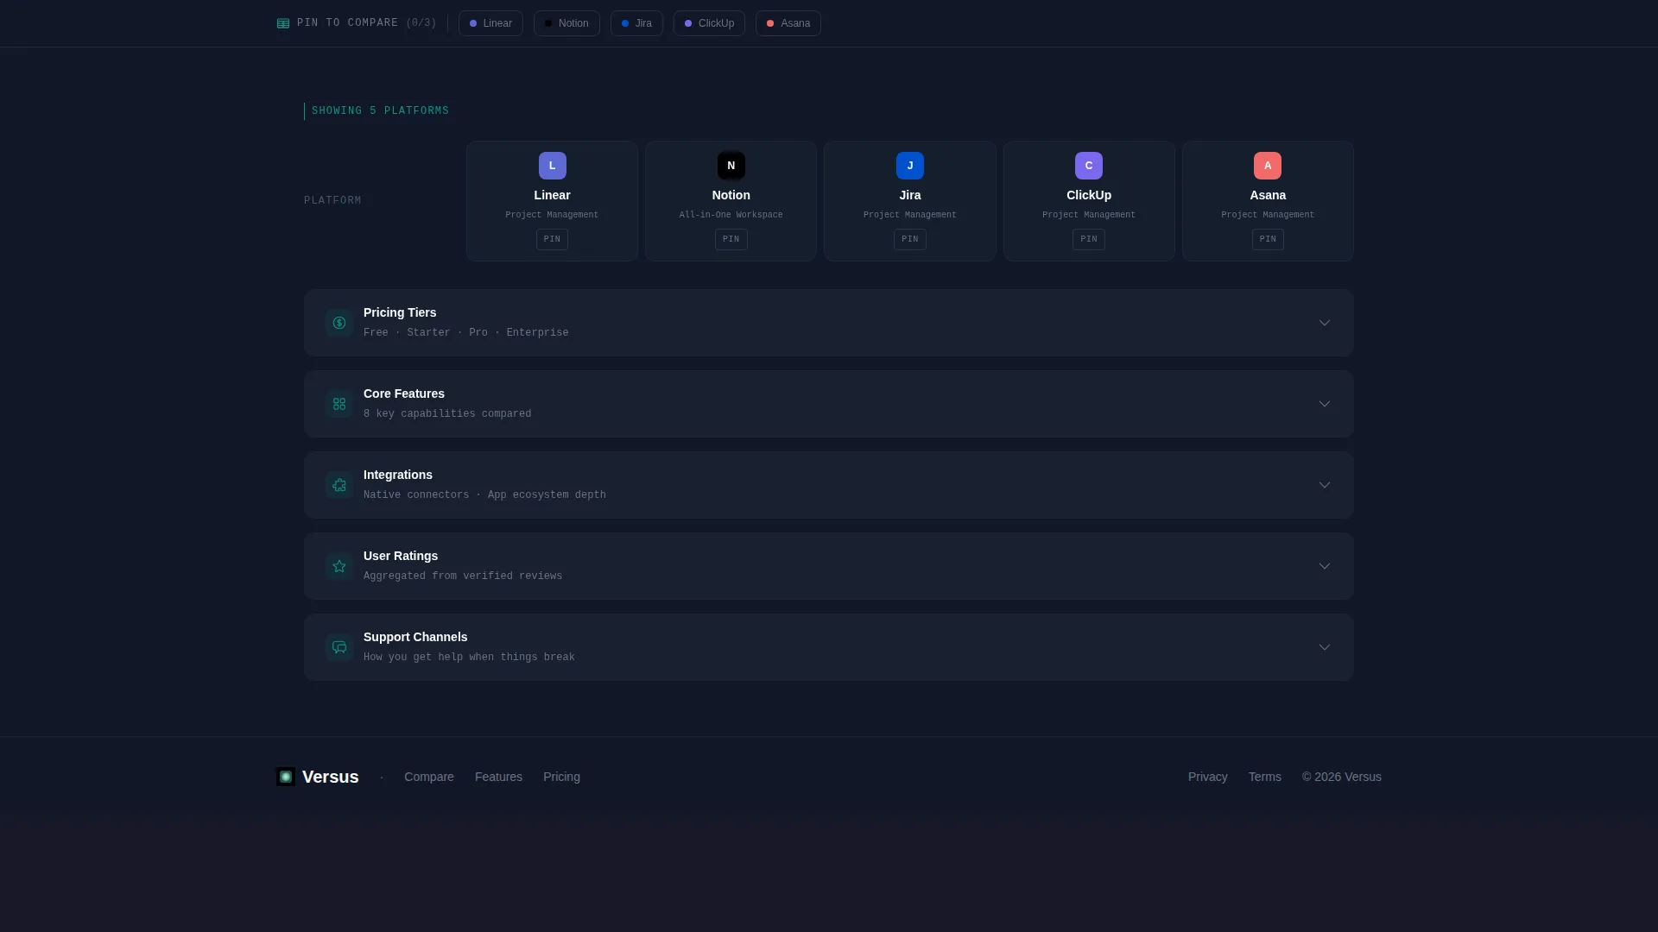Click the Jira 'J' logo avatar
The width and height of the screenshot is (1658, 932).
tap(910, 166)
